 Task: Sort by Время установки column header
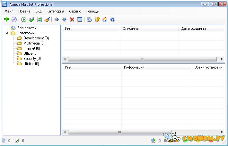(x=208, y=68)
